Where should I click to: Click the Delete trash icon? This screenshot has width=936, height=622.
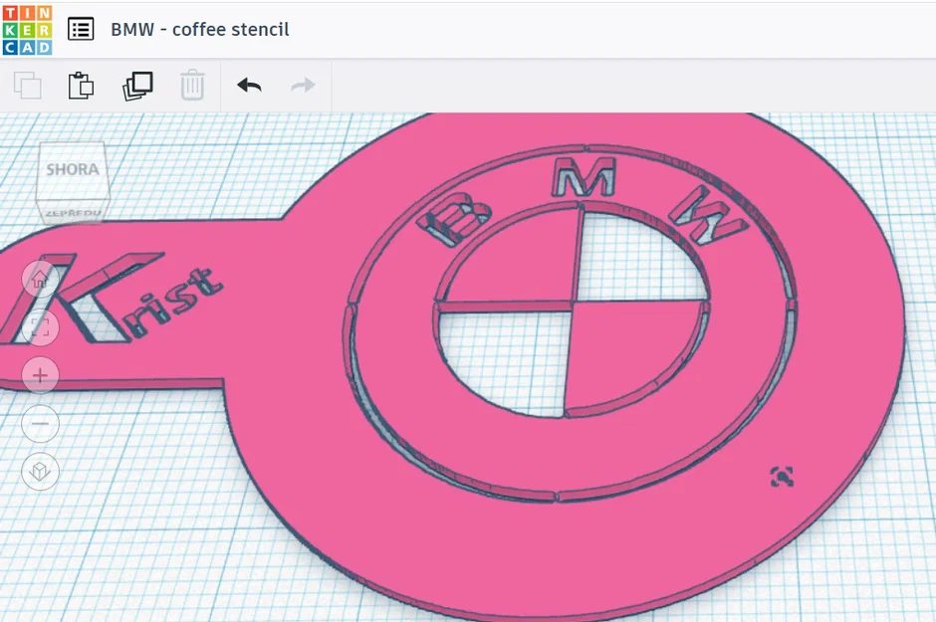click(x=192, y=86)
